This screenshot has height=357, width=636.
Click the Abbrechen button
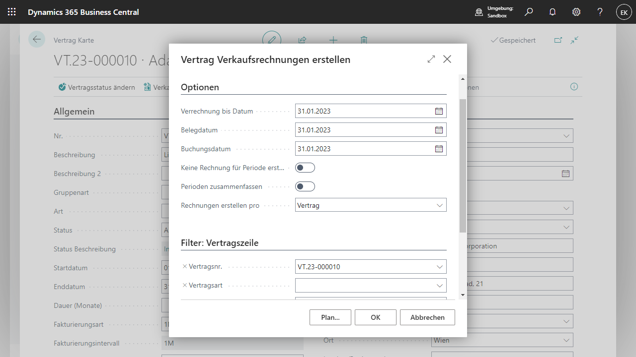[x=427, y=317]
